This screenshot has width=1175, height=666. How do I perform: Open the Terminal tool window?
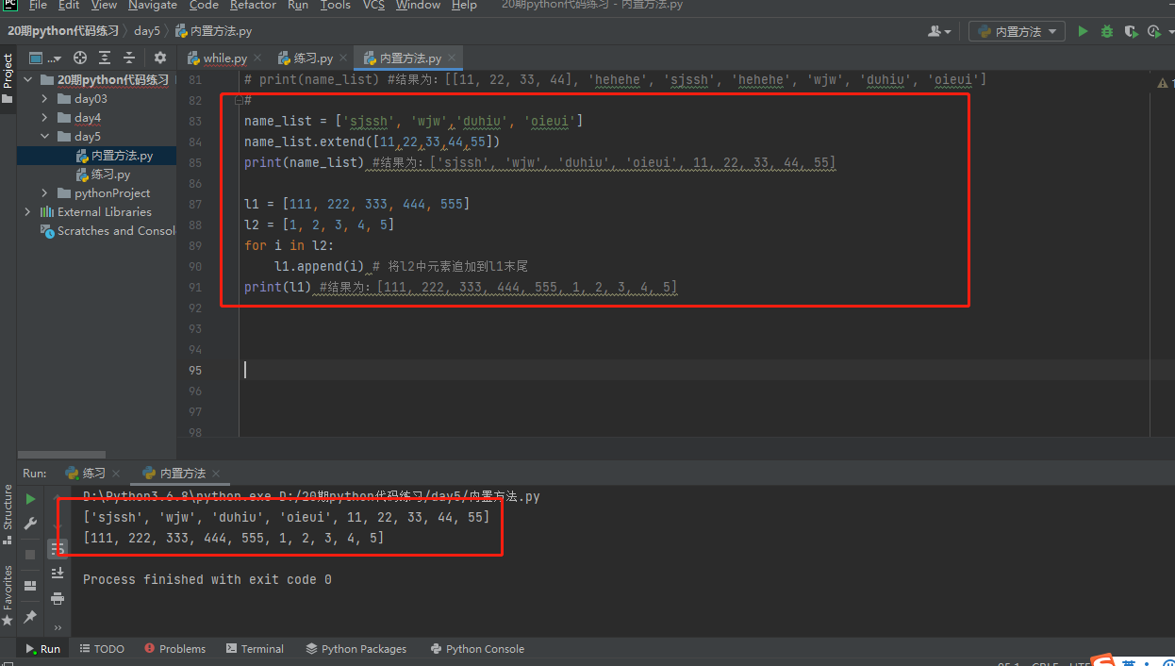(x=255, y=649)
